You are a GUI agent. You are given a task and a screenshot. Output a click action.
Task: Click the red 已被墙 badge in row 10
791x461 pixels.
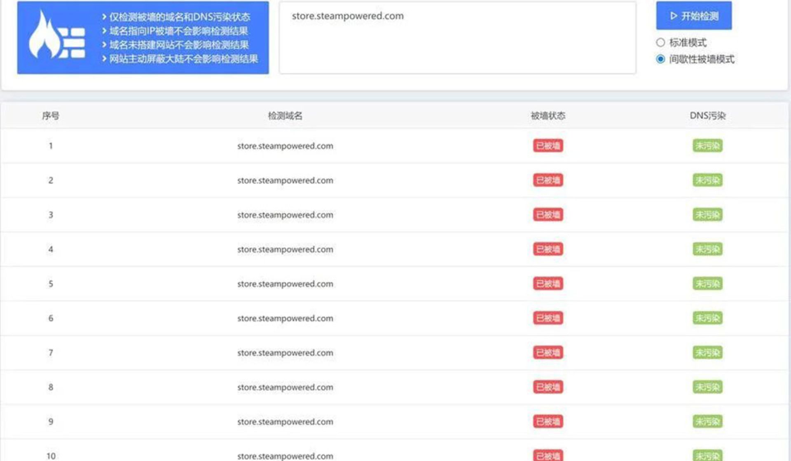pyautogui.click(x=548, y=455)
